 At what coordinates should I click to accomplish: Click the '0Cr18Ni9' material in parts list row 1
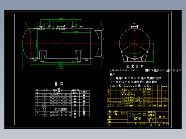(x=147, y=103)
